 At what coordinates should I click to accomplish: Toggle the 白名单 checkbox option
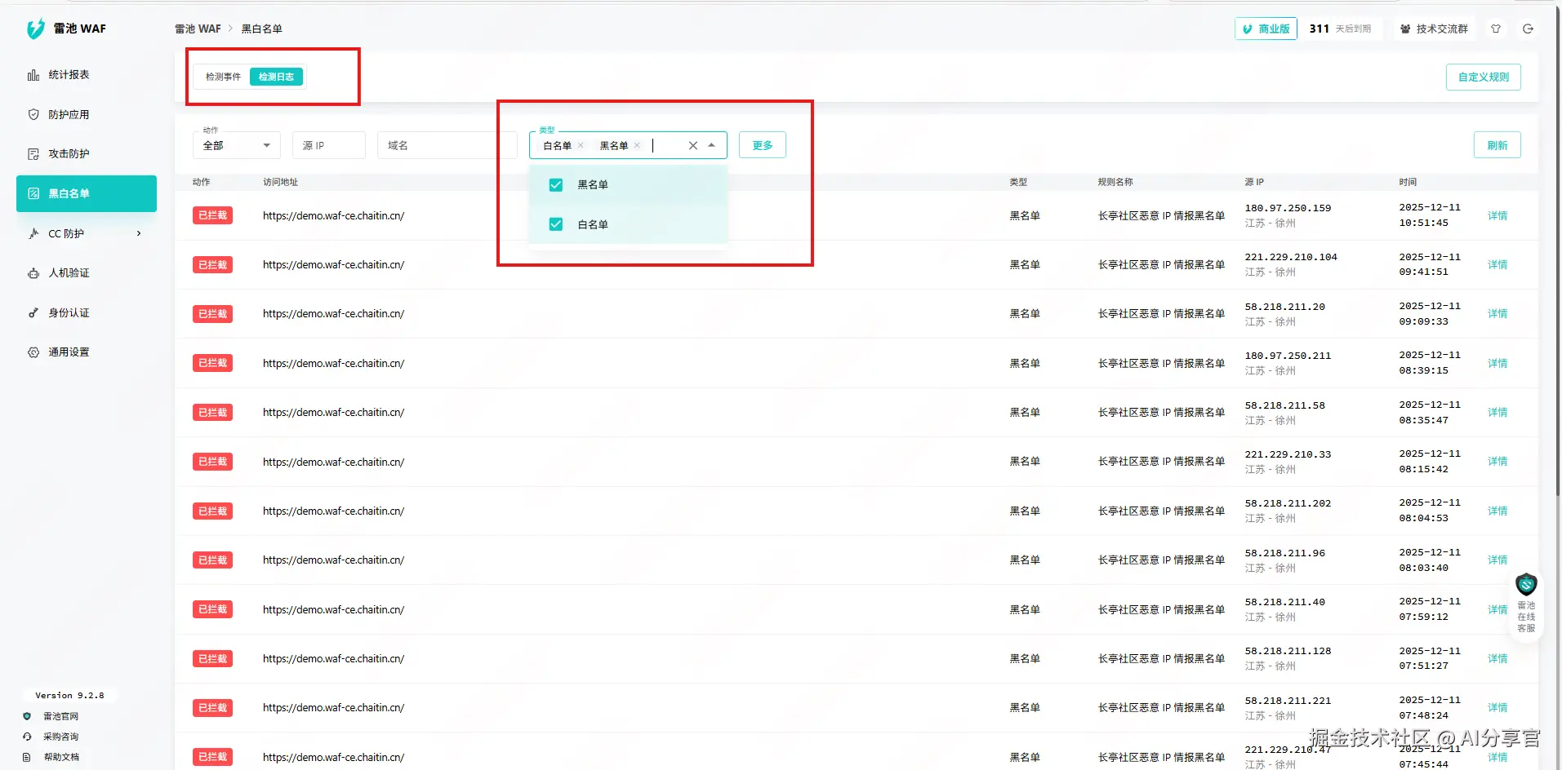click(556, 224)
